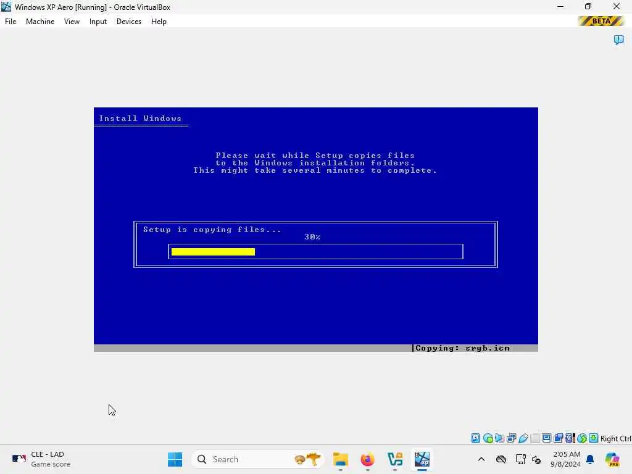Click the taskbar Search box
This screenshot has height=474, width=632.
(x=258, y=459)
